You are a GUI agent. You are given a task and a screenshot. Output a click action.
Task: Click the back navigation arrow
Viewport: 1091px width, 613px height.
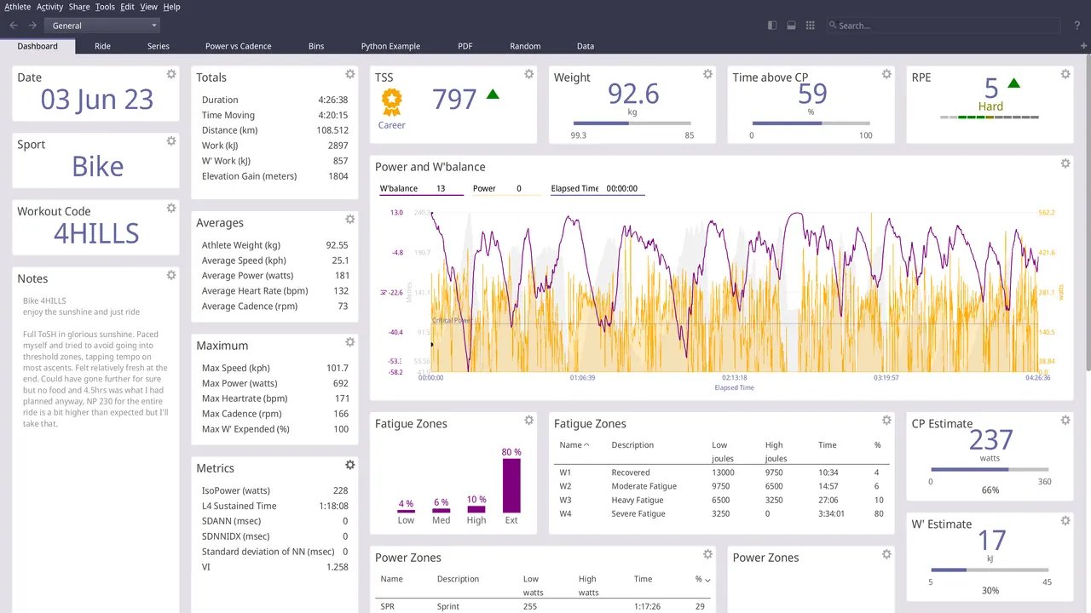(14, 26)
